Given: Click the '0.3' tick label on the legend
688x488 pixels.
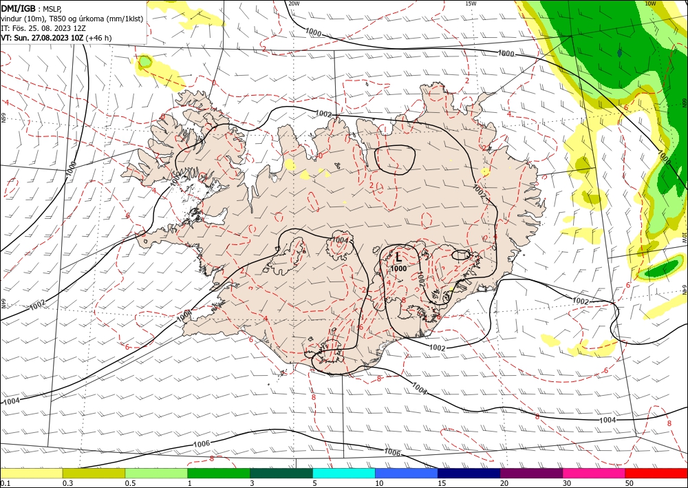Looking at the screenshot, I should [67, 483].
